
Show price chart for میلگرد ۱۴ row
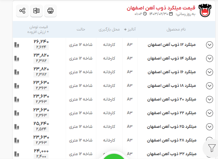coord(17,58)
